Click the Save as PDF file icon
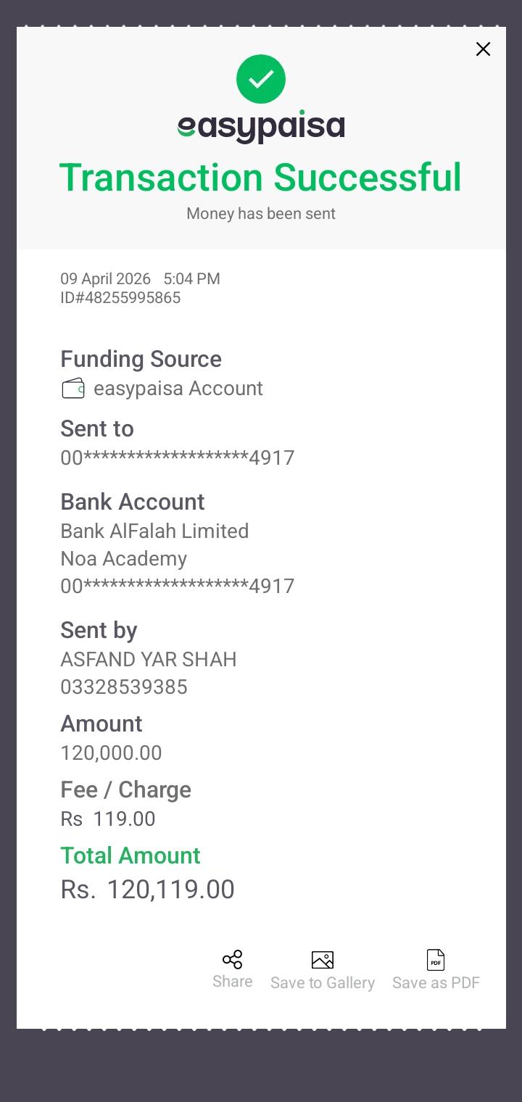This screenshot has height=1102, width=522. pyautogui.click(x=436, y=960)
